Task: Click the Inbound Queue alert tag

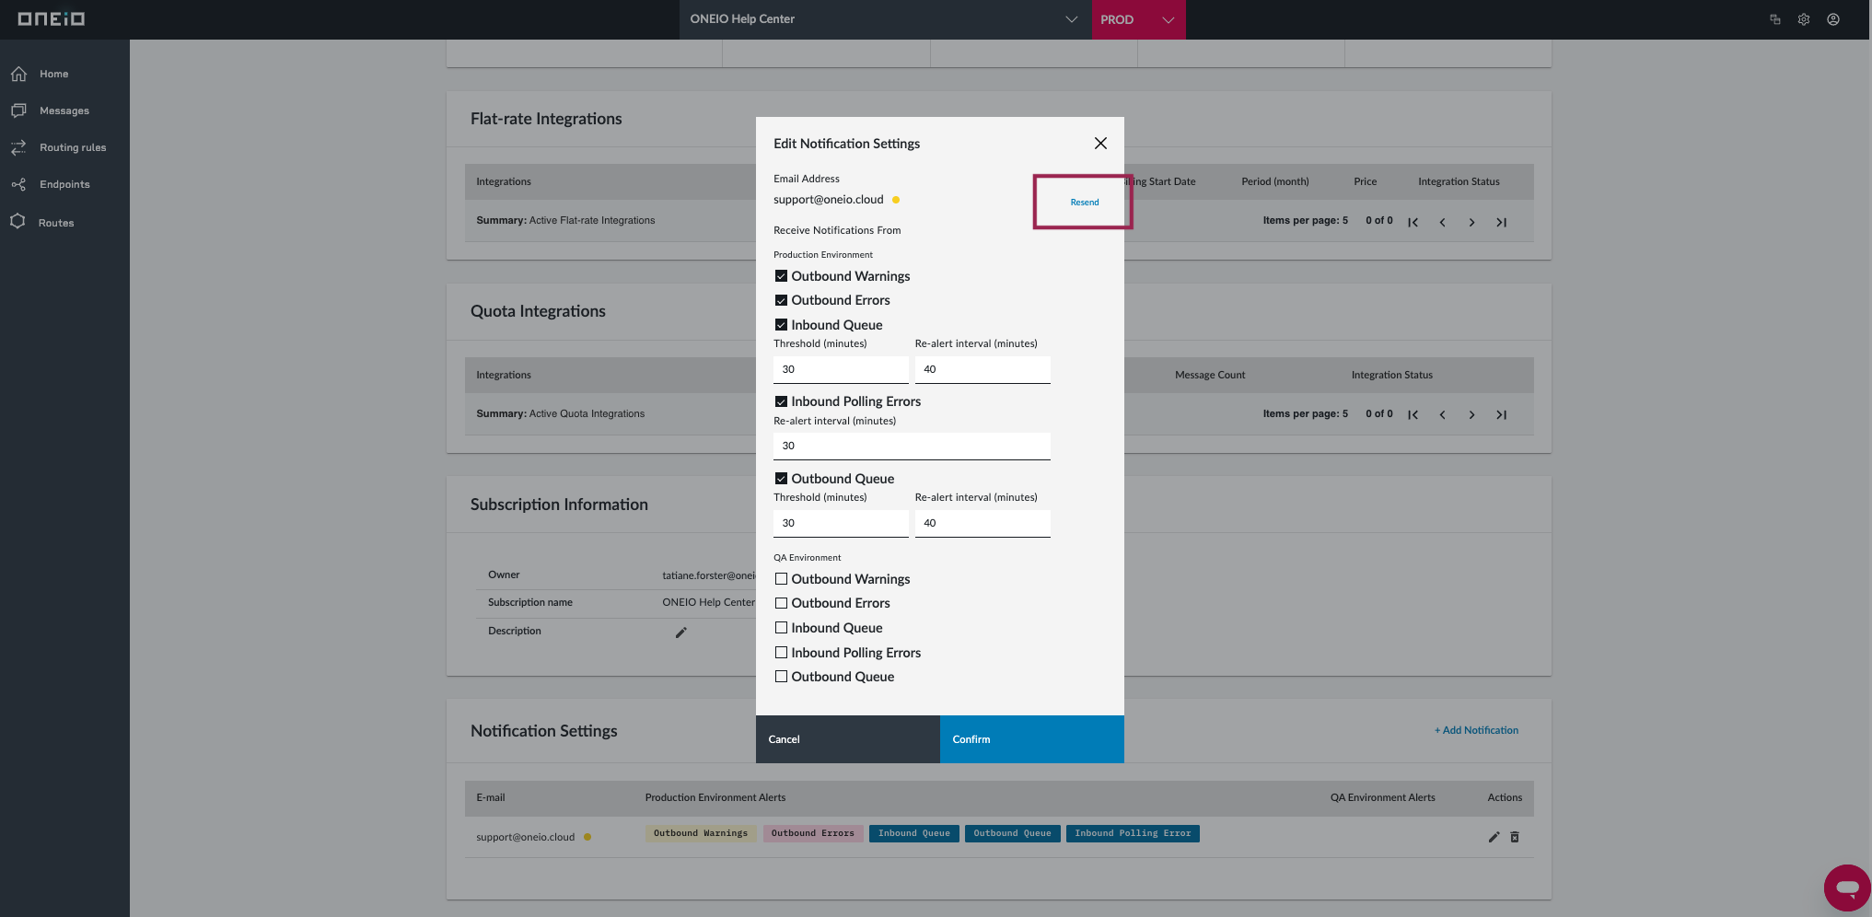Action: click(914, 833)
